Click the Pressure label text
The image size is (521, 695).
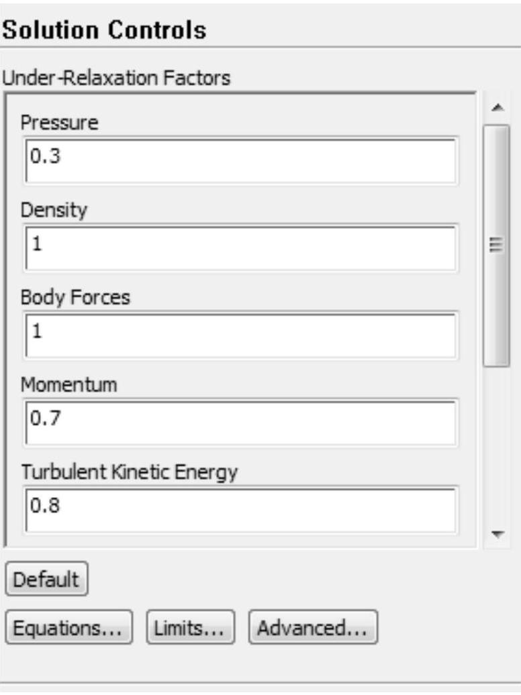coord(59,123)
